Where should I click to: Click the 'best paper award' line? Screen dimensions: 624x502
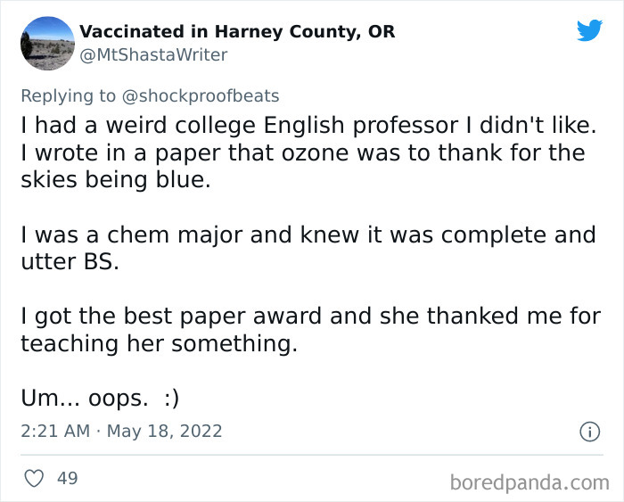(309, 317)
